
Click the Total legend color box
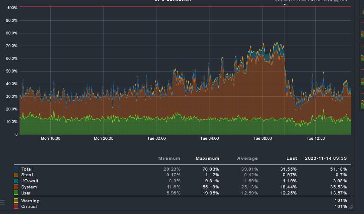16,169
